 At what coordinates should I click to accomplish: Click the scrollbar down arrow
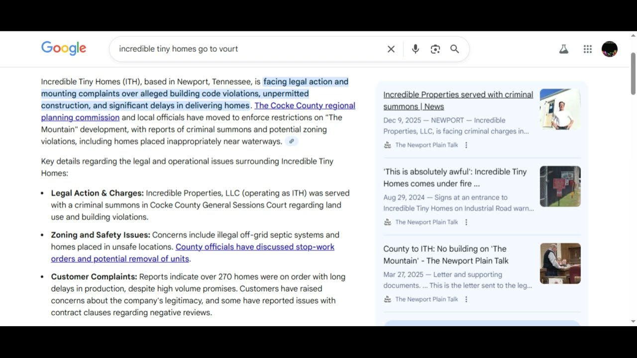click(634, 322)
